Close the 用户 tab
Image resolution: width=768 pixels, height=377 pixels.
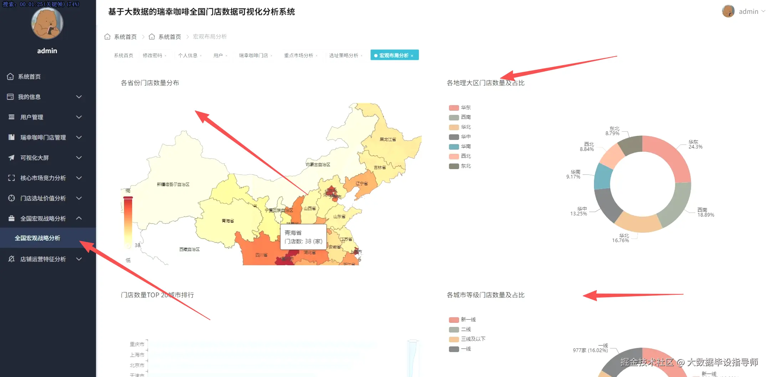226,56
